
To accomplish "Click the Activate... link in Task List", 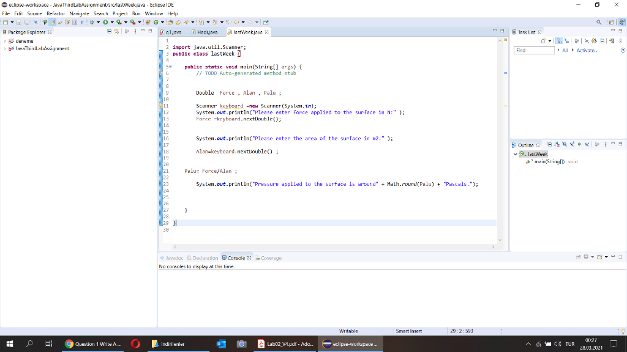I will [x=587, y=50].
